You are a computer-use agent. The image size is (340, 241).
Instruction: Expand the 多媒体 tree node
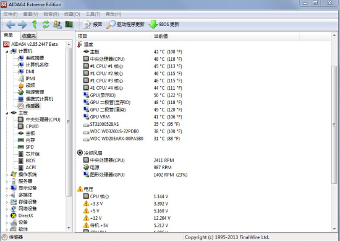7,195
